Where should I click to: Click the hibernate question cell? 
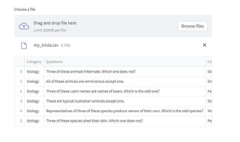pyautogui.click(x=91, y=72)
